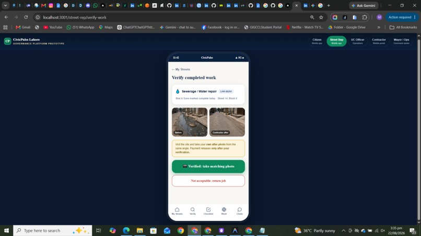Open the My Streets bottom nav icon
421x236 pixels.
point(177,211)
